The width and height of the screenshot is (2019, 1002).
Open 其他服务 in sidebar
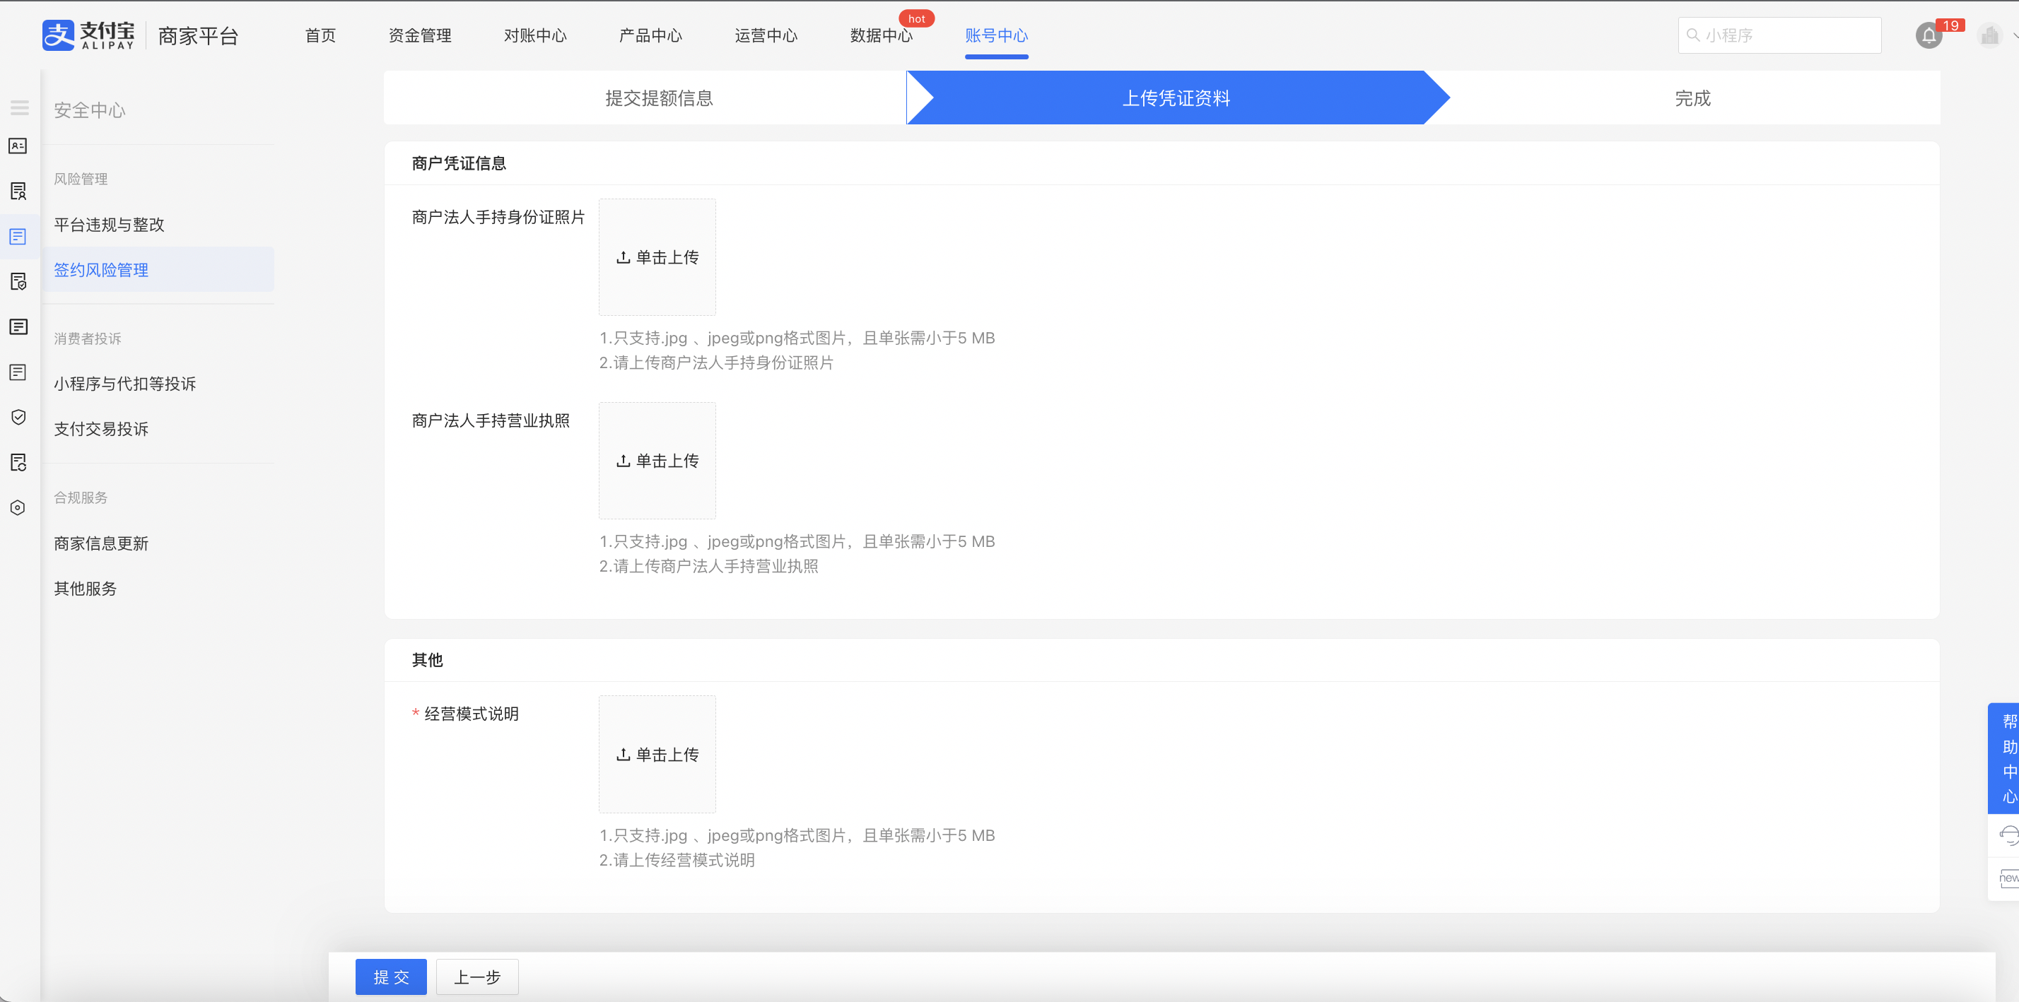pyautogui.click(x=85, y=589)
